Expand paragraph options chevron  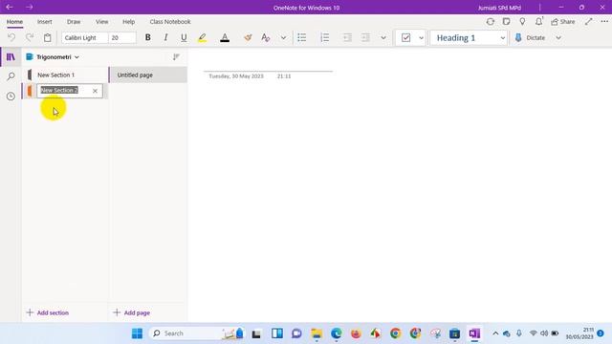point(383,38)
